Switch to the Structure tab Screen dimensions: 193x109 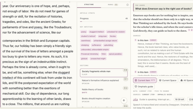coord(89,5)
